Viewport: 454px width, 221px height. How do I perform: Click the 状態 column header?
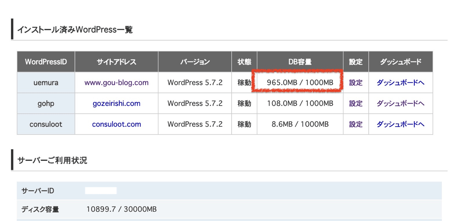click(244, 62)
